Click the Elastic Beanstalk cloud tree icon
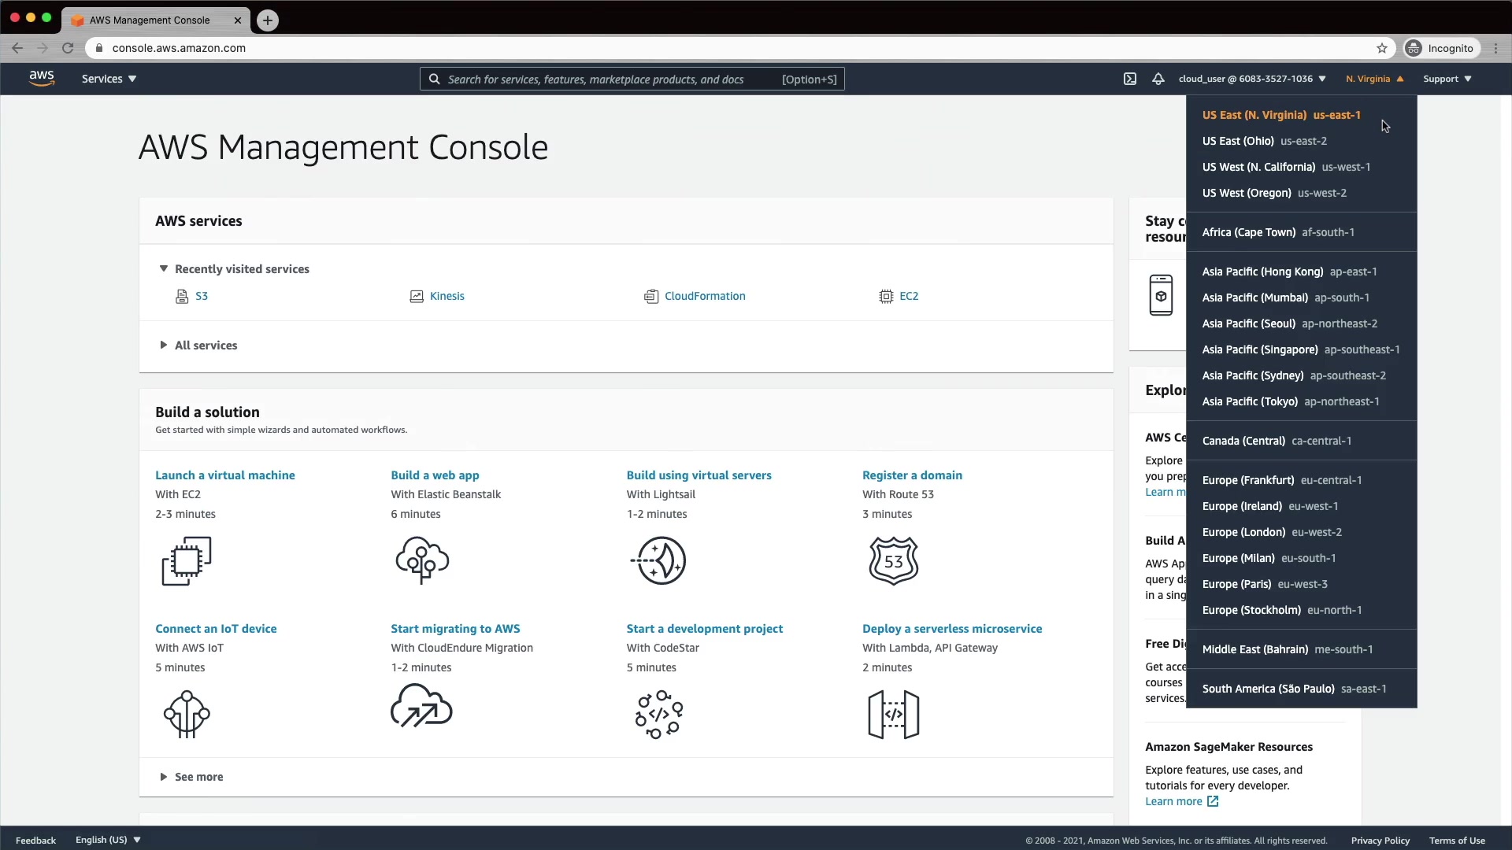The height and width of the screenshot is (850, 1512). click(x=422, y=560)
